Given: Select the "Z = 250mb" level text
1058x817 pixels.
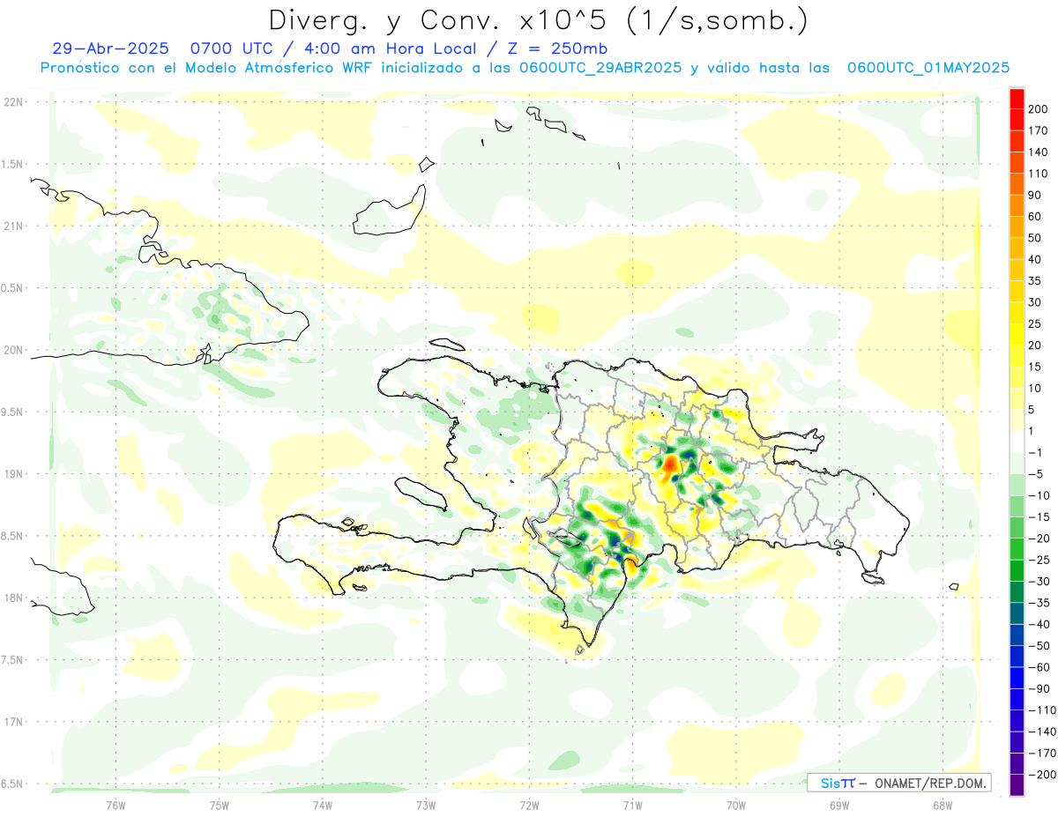Looking at the screenshot, I should [555, 49].
